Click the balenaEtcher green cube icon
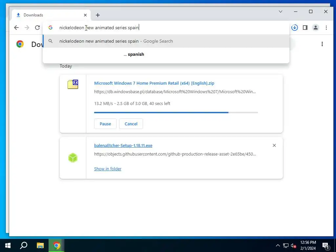Image resolution: width=336 pixels, height=252 pixels. coord(73,158)
